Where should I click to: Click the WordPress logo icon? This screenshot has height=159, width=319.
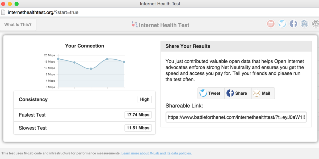point(315,24)
